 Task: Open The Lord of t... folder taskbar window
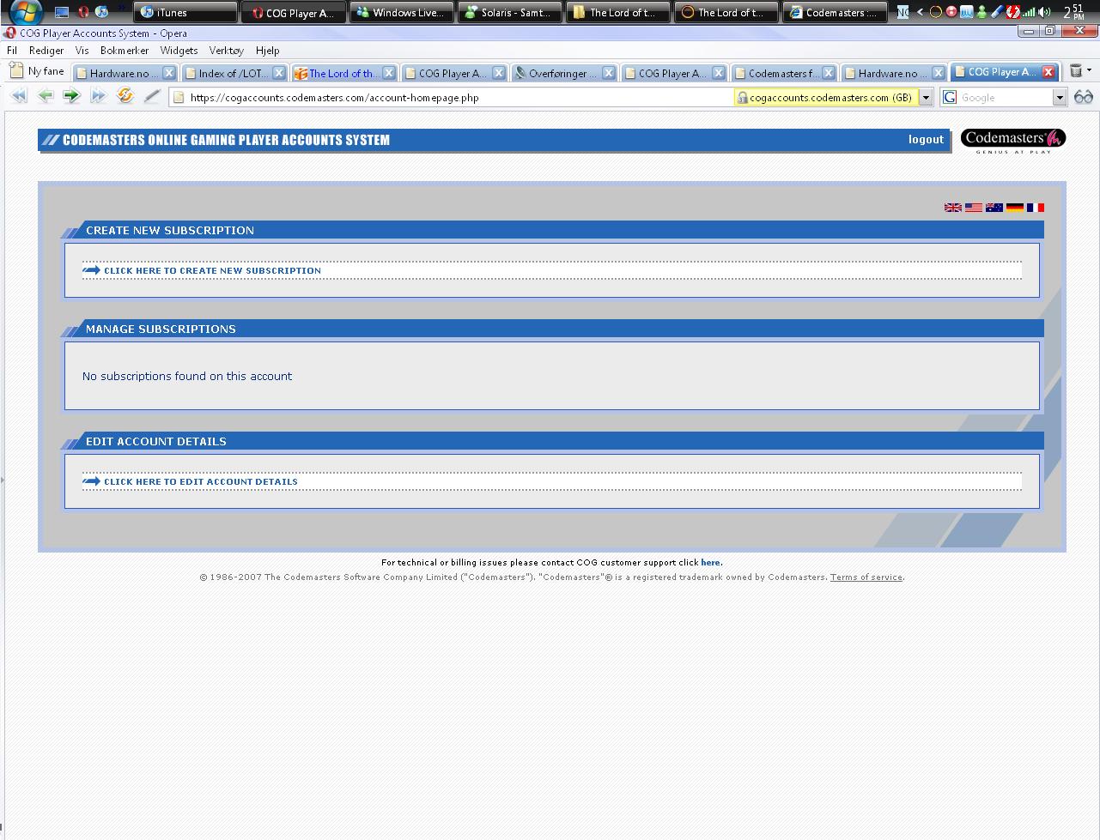[x=617, y=12]
